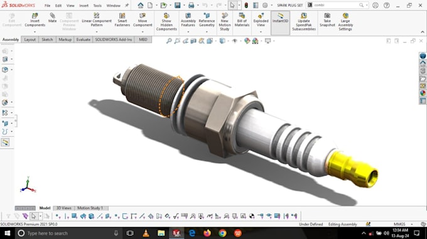Expand the Exploded View dropdown arrow

[261, 32]
